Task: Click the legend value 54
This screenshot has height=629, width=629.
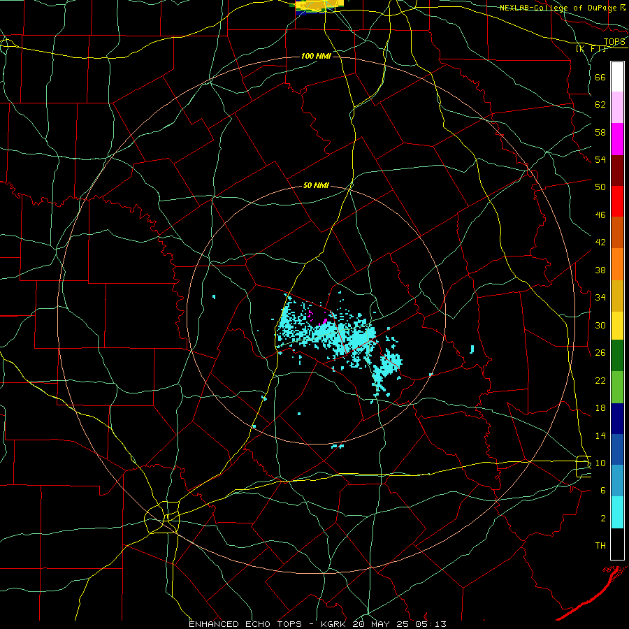Action: [600, 159]
